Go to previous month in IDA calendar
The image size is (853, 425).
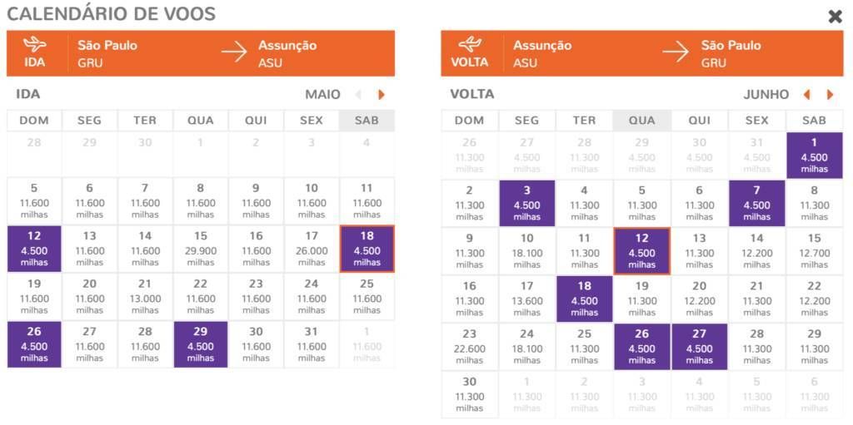coord(358,95)
